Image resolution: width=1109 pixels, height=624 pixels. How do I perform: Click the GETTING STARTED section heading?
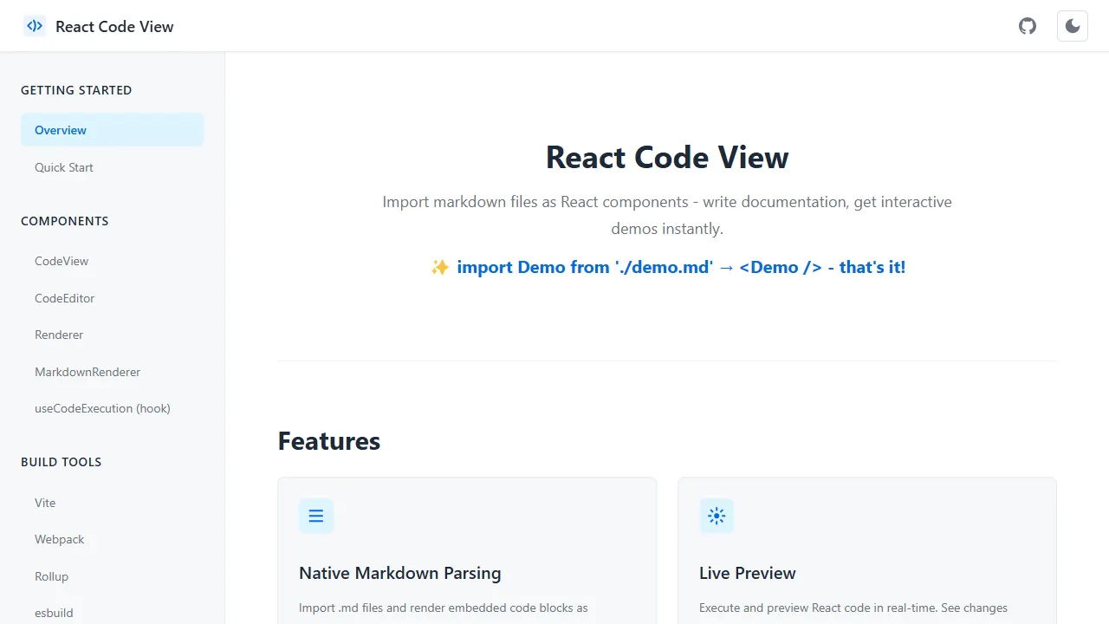pyautogui.click(x=76, y=90)
